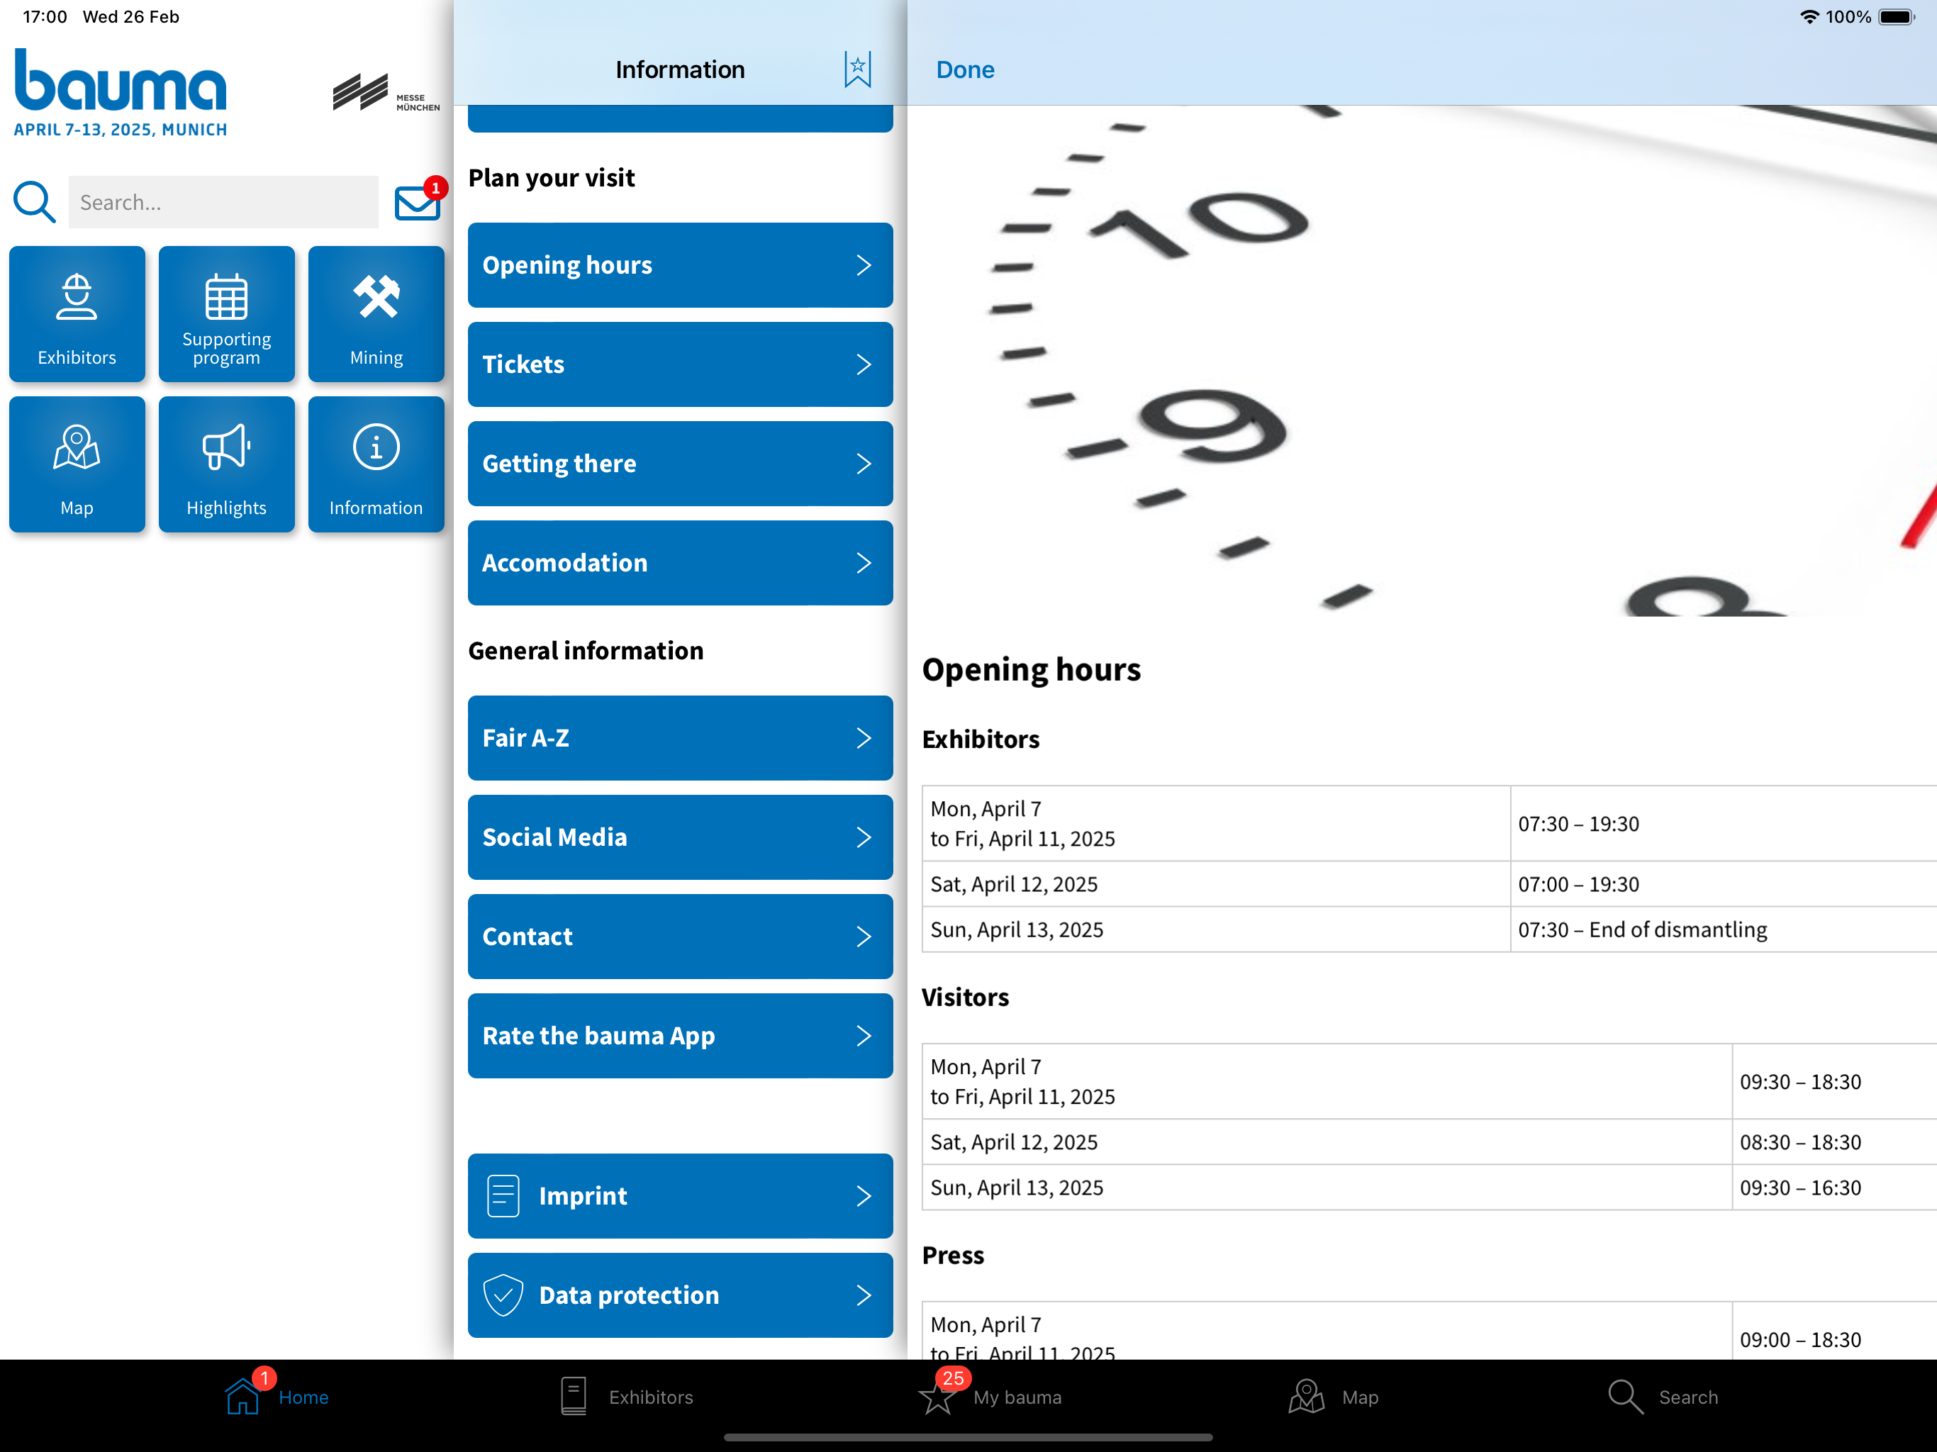Screen dimensions: 1937x1452
Task: Open the Highlights megaphone tile
Action: (x=227, y=464)
